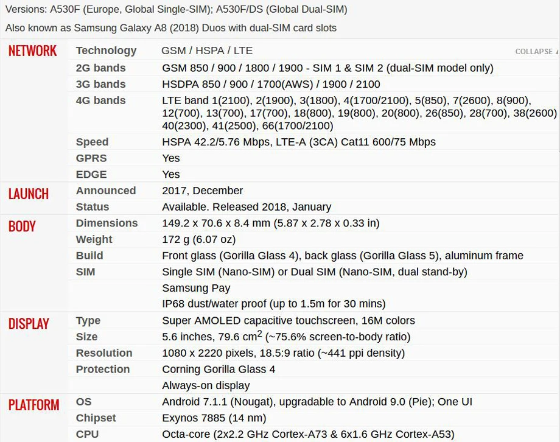Click the HSPA 42.2/5.76 Mbps speed value
The image size is (560, 442).
(x=299, y=142)
